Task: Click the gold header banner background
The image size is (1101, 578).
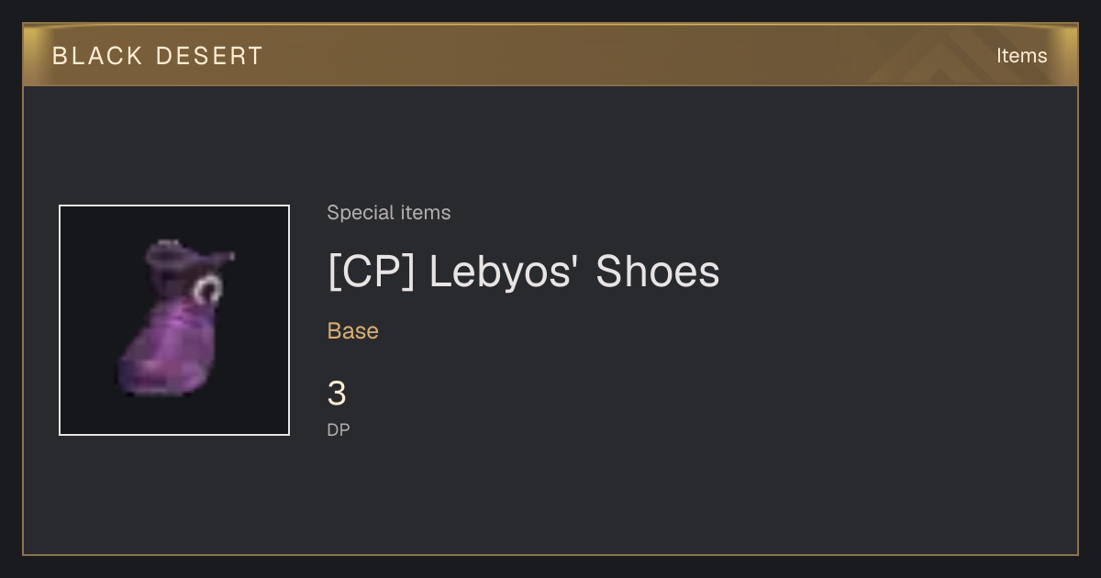Action: point(550,55)
